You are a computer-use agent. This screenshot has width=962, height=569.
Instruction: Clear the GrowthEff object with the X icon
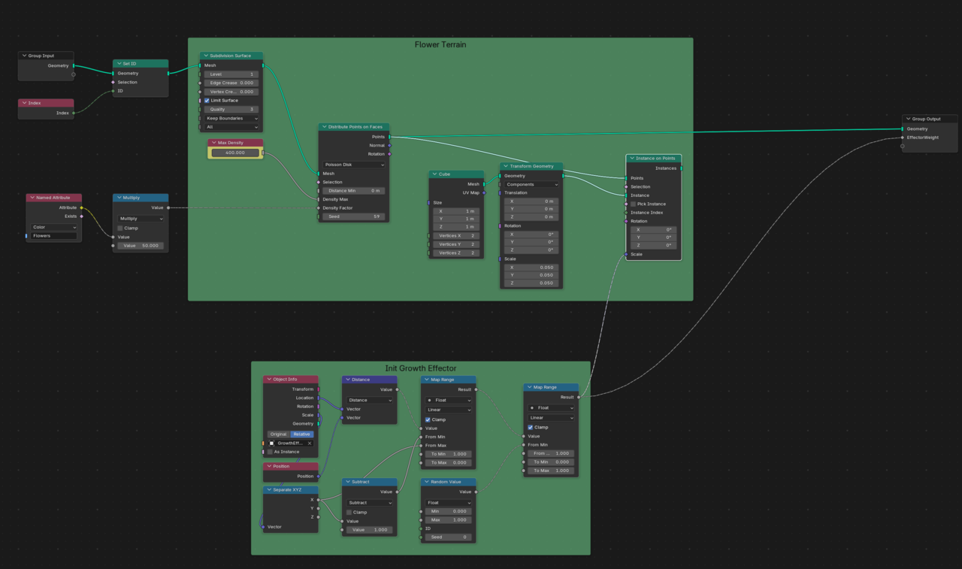[309, 443]
